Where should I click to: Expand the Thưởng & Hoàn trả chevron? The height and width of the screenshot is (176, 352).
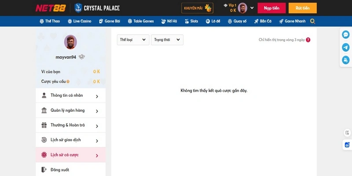tap(97, 126)
